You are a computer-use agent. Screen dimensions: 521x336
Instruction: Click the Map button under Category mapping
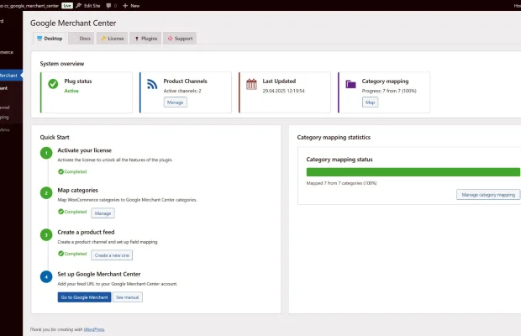(x=370, y=102)
